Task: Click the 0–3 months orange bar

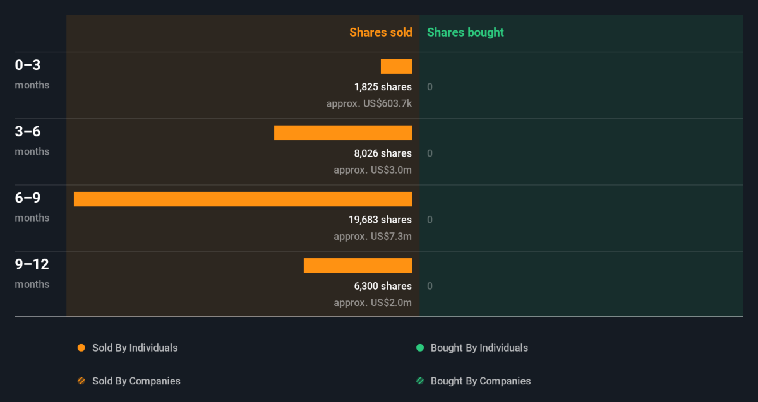Action: [x=397, y=66]
